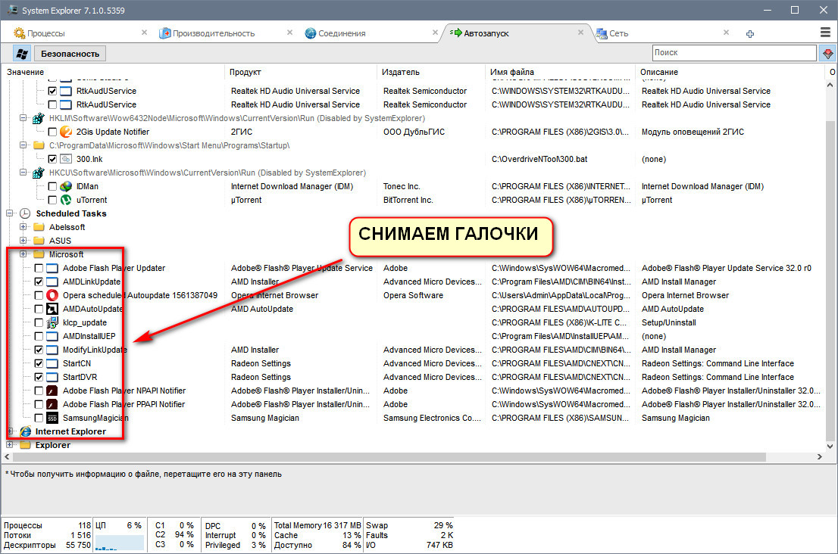
Task: Click the SamsungMagician SSD icon
Action: [x=52, y=418]
